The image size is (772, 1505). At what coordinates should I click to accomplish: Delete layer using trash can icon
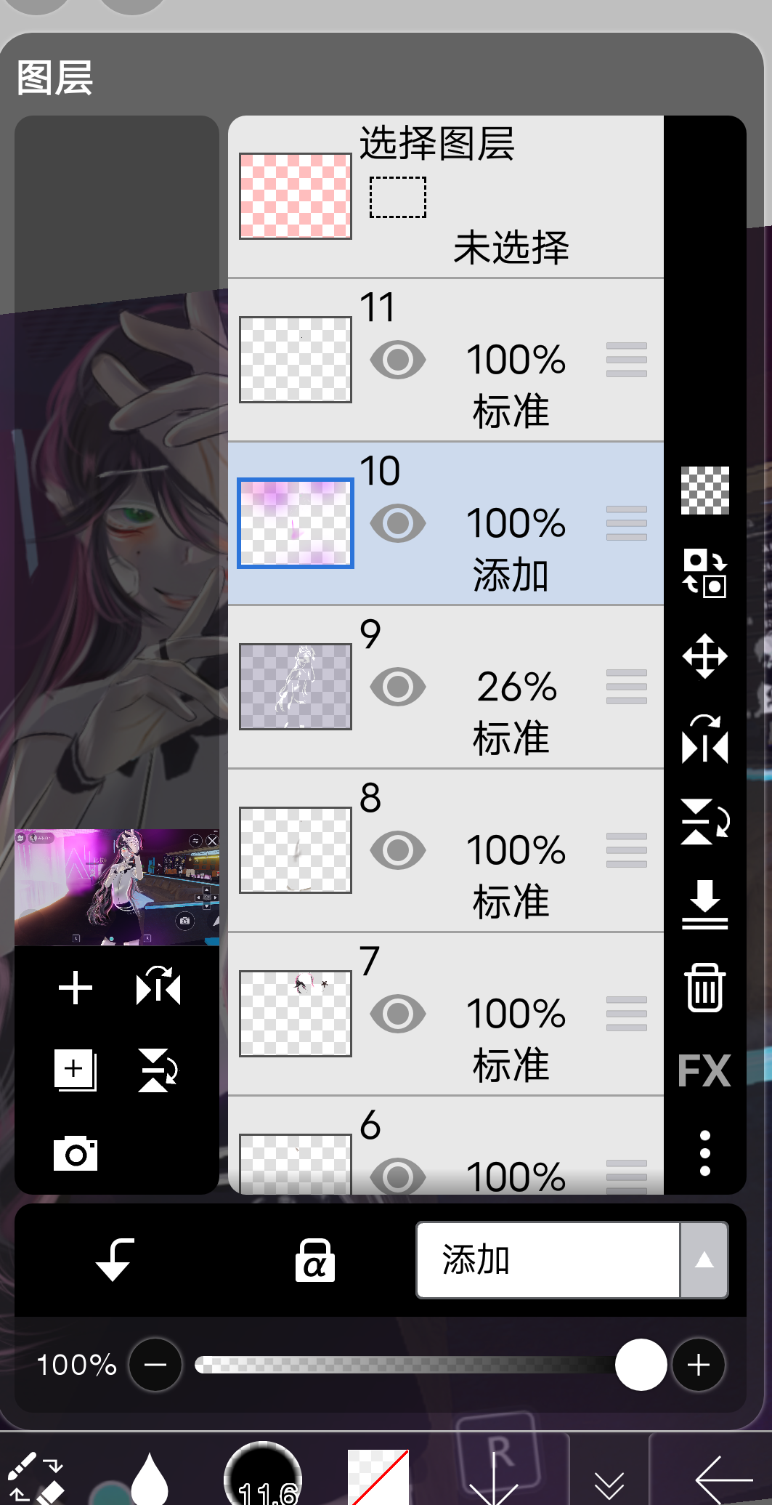pos(704,988)
